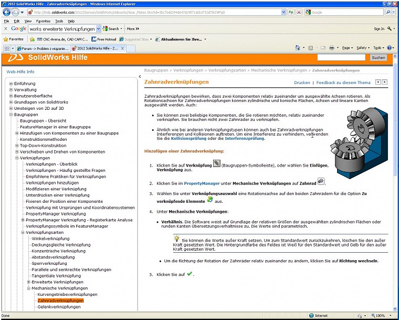This screenshot has width=399, height=320.
Task: Open Feedback zu diesem Thema link
Action: 343,82
